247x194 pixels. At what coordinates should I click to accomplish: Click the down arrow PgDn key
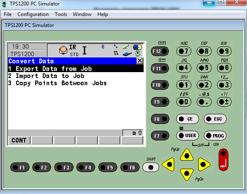187,174
